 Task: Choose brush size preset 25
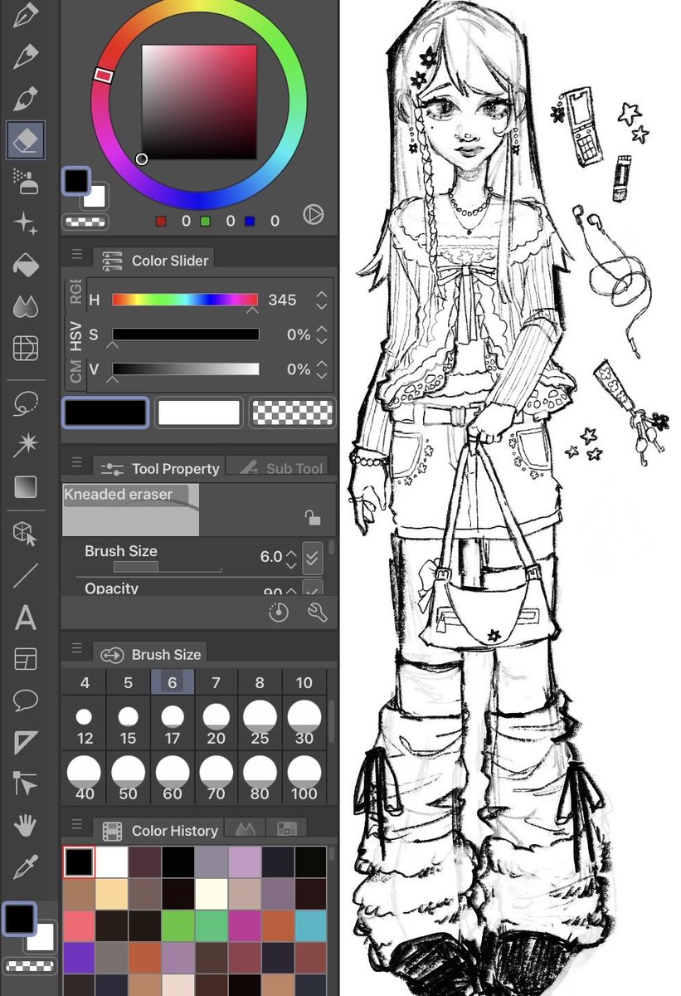tap(260, 724)
